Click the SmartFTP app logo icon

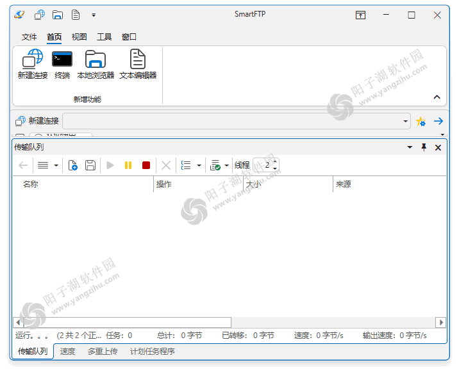point(19,15)
